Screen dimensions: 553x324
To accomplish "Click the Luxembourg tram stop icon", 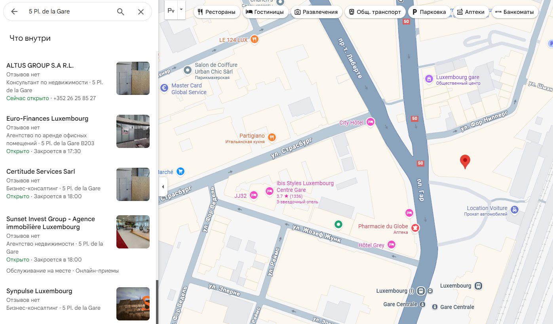I will coord(479,286).
